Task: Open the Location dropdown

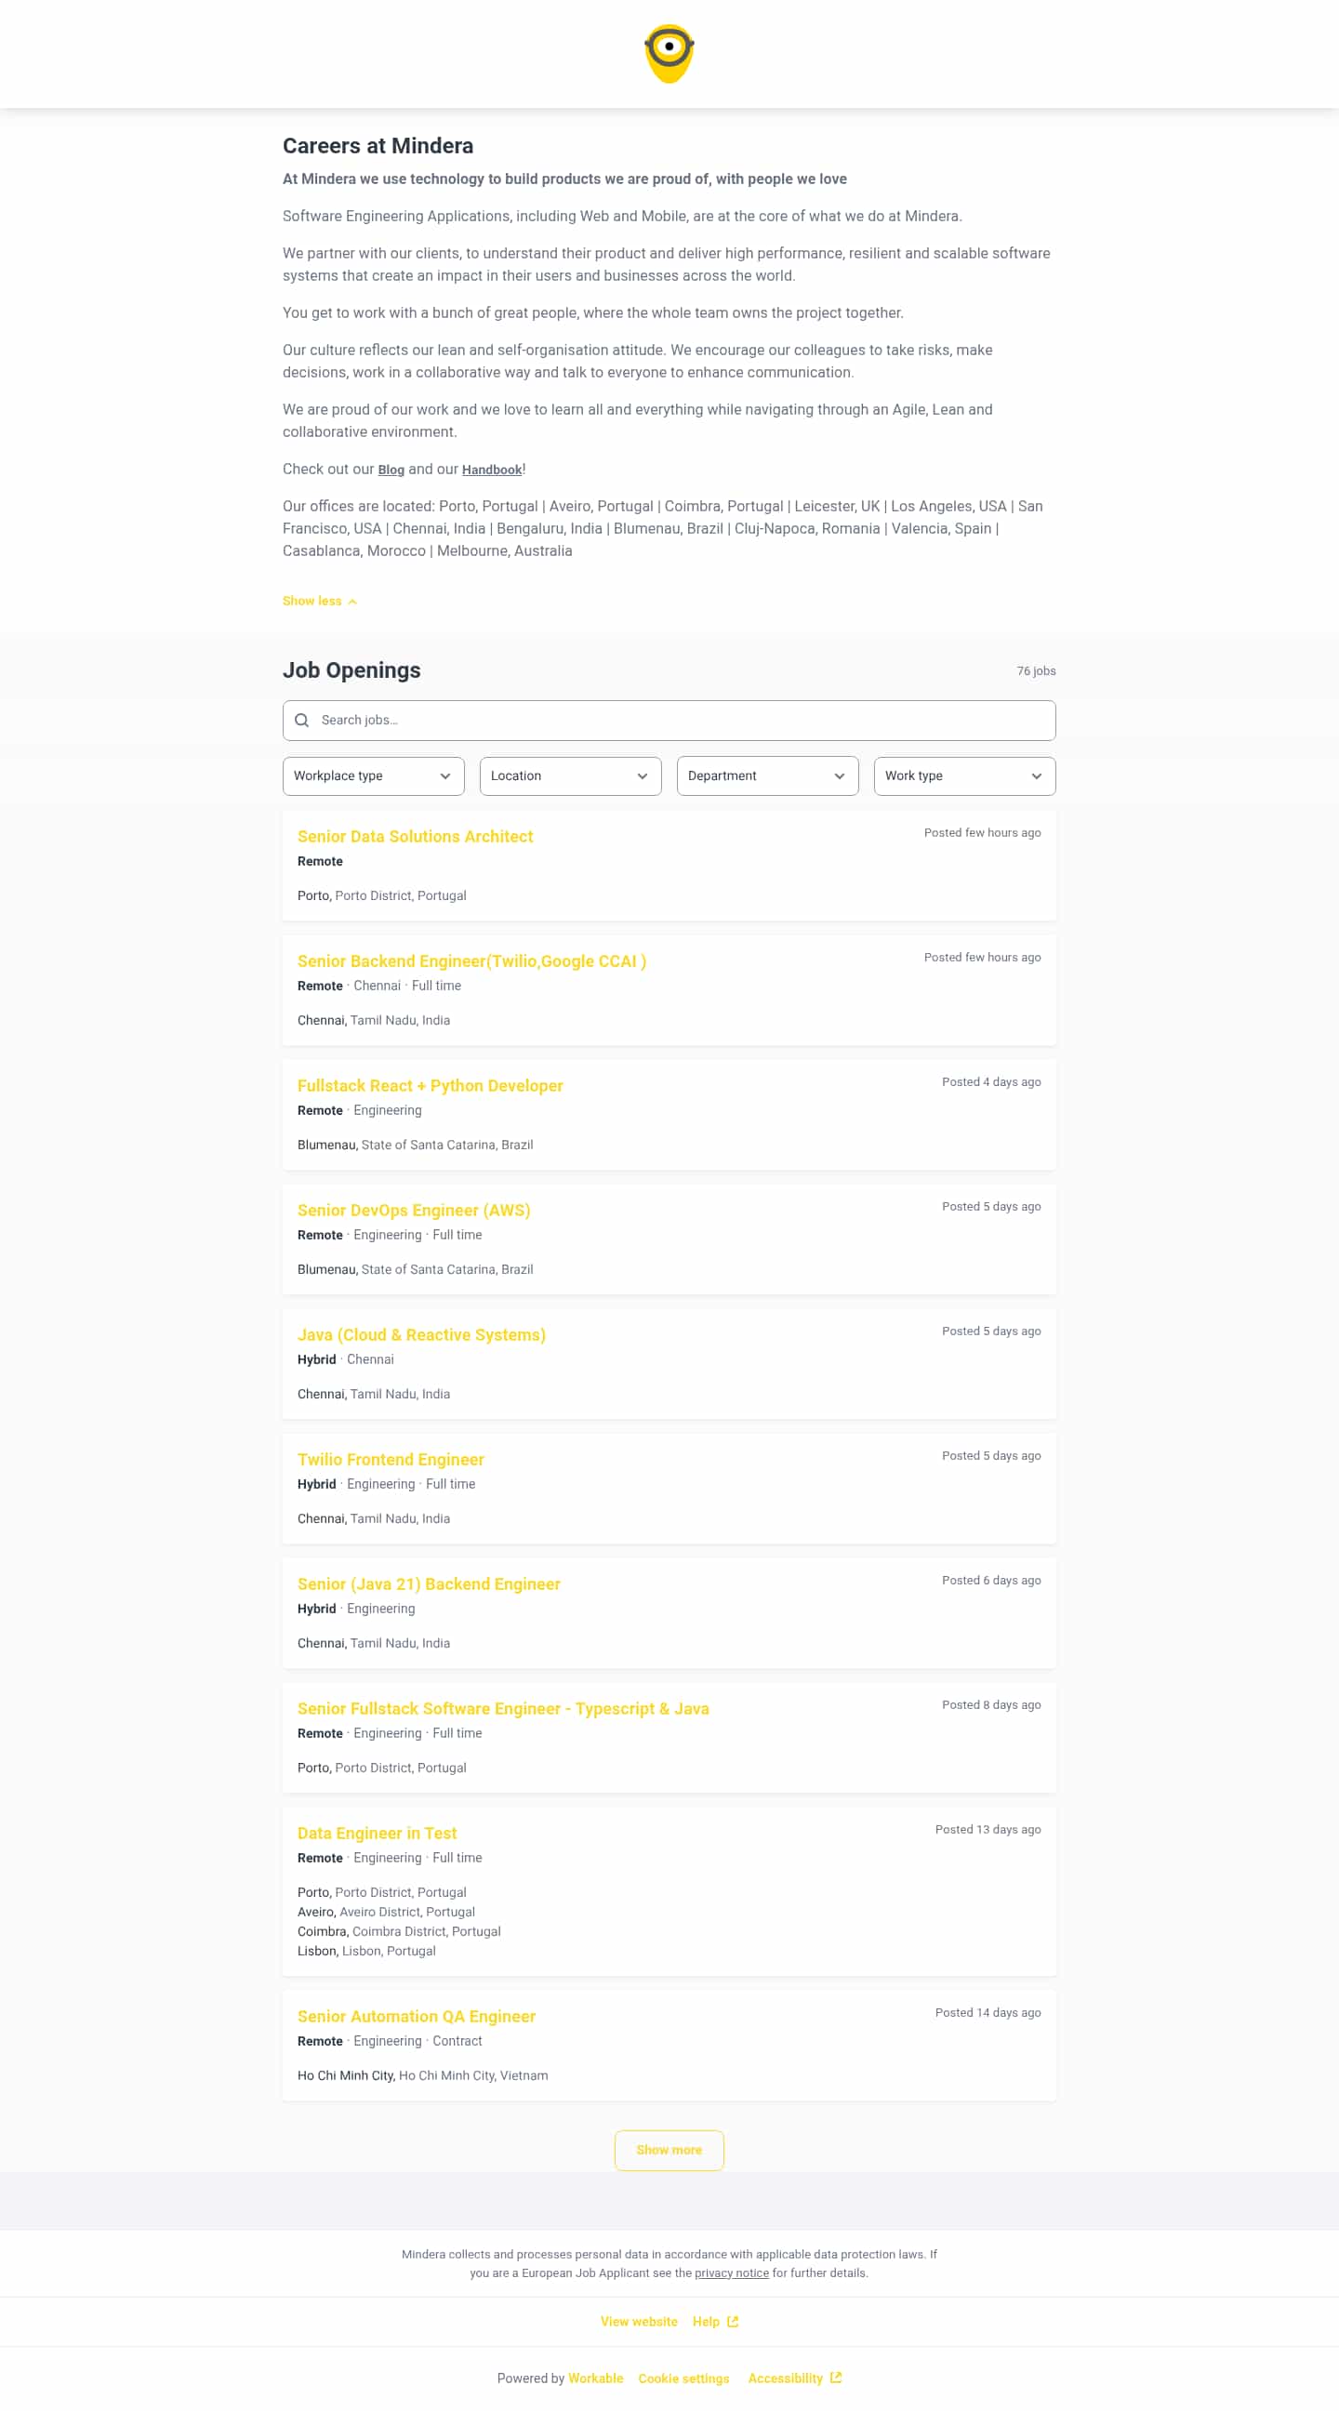Action: click(571, 775)
